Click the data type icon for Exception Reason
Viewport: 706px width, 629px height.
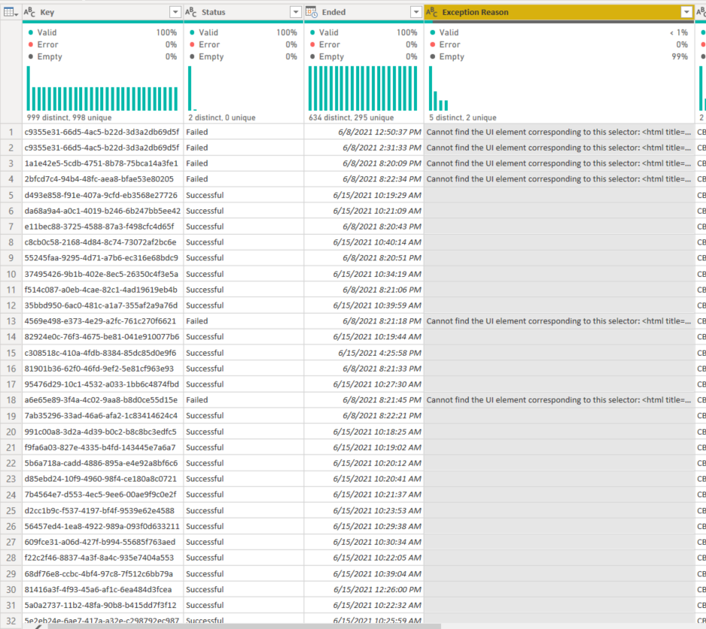(x=431, y=12)
